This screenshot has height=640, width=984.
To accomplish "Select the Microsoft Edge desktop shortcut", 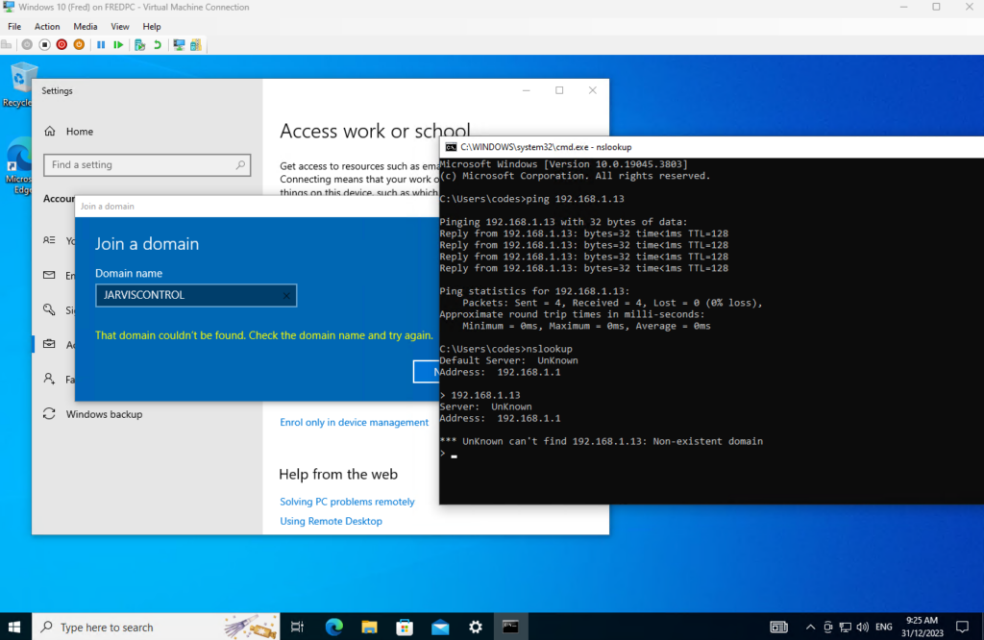I will click(17, 166).
